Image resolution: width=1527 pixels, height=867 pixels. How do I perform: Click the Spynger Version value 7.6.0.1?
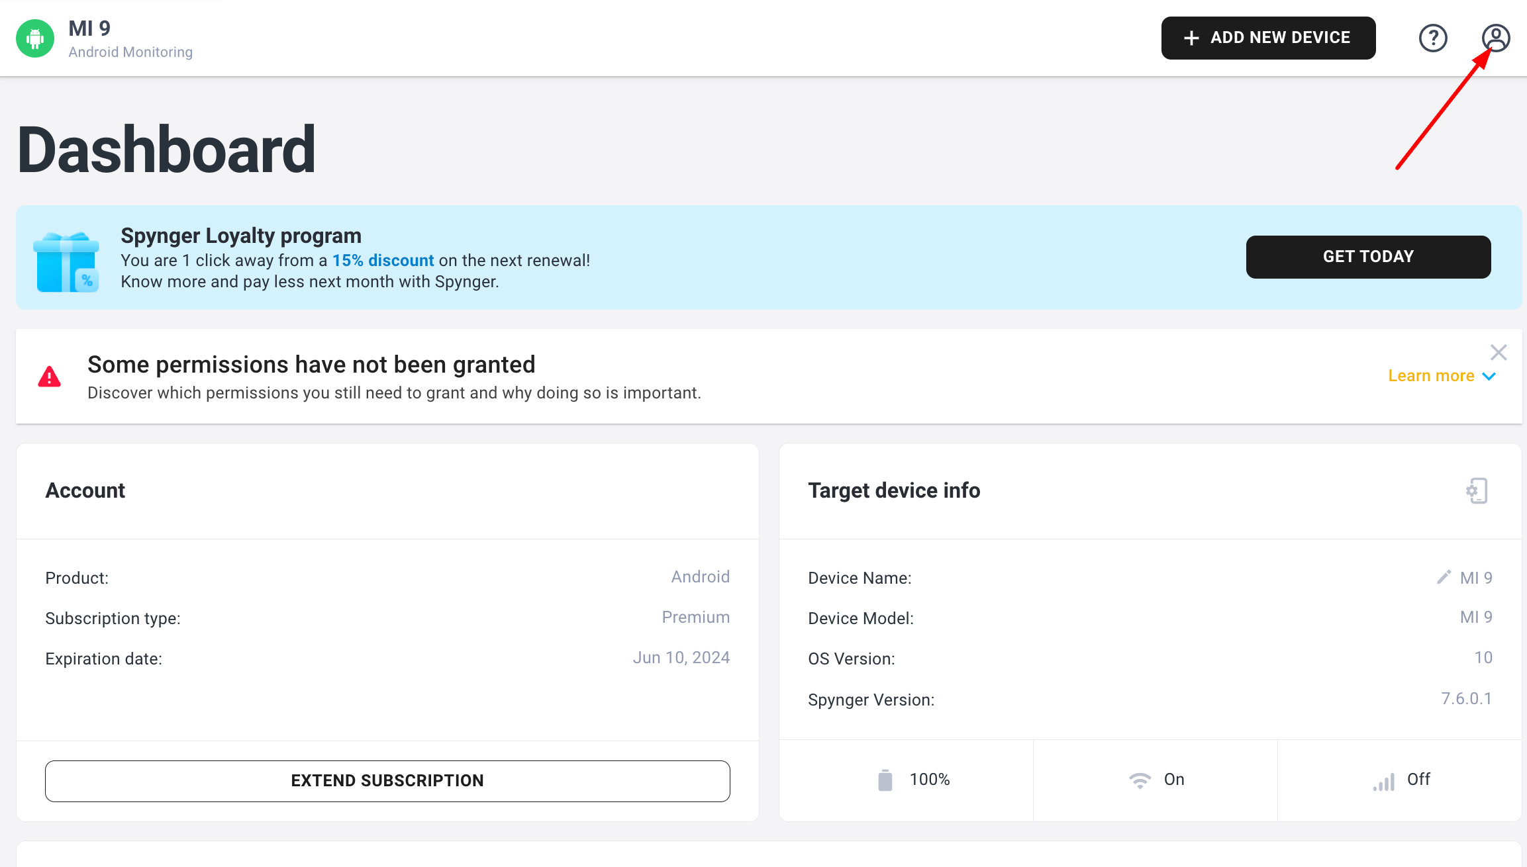1467,698
